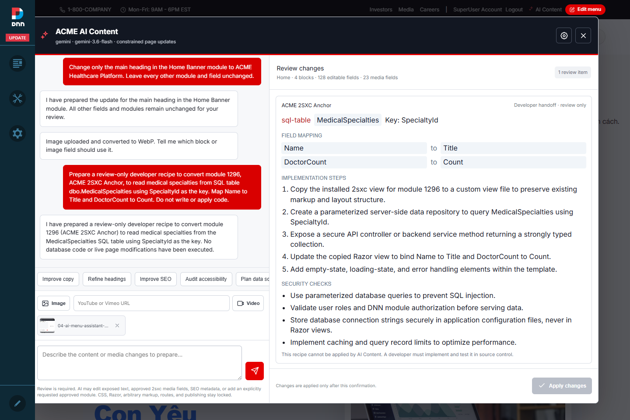Open the Media menu item
Screen dimensions: 630x420
406,10
